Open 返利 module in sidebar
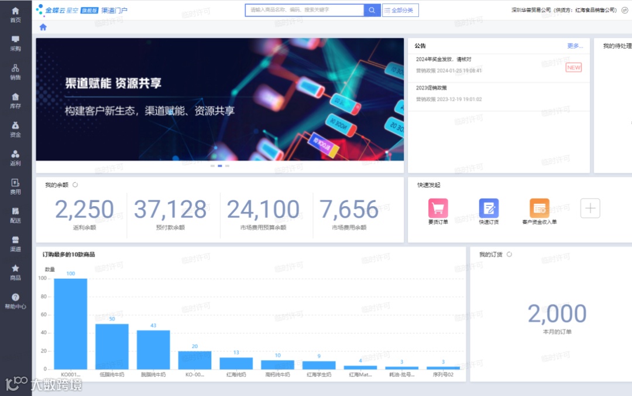The width and height of the screenshot is (632, 396). (15, 158)
